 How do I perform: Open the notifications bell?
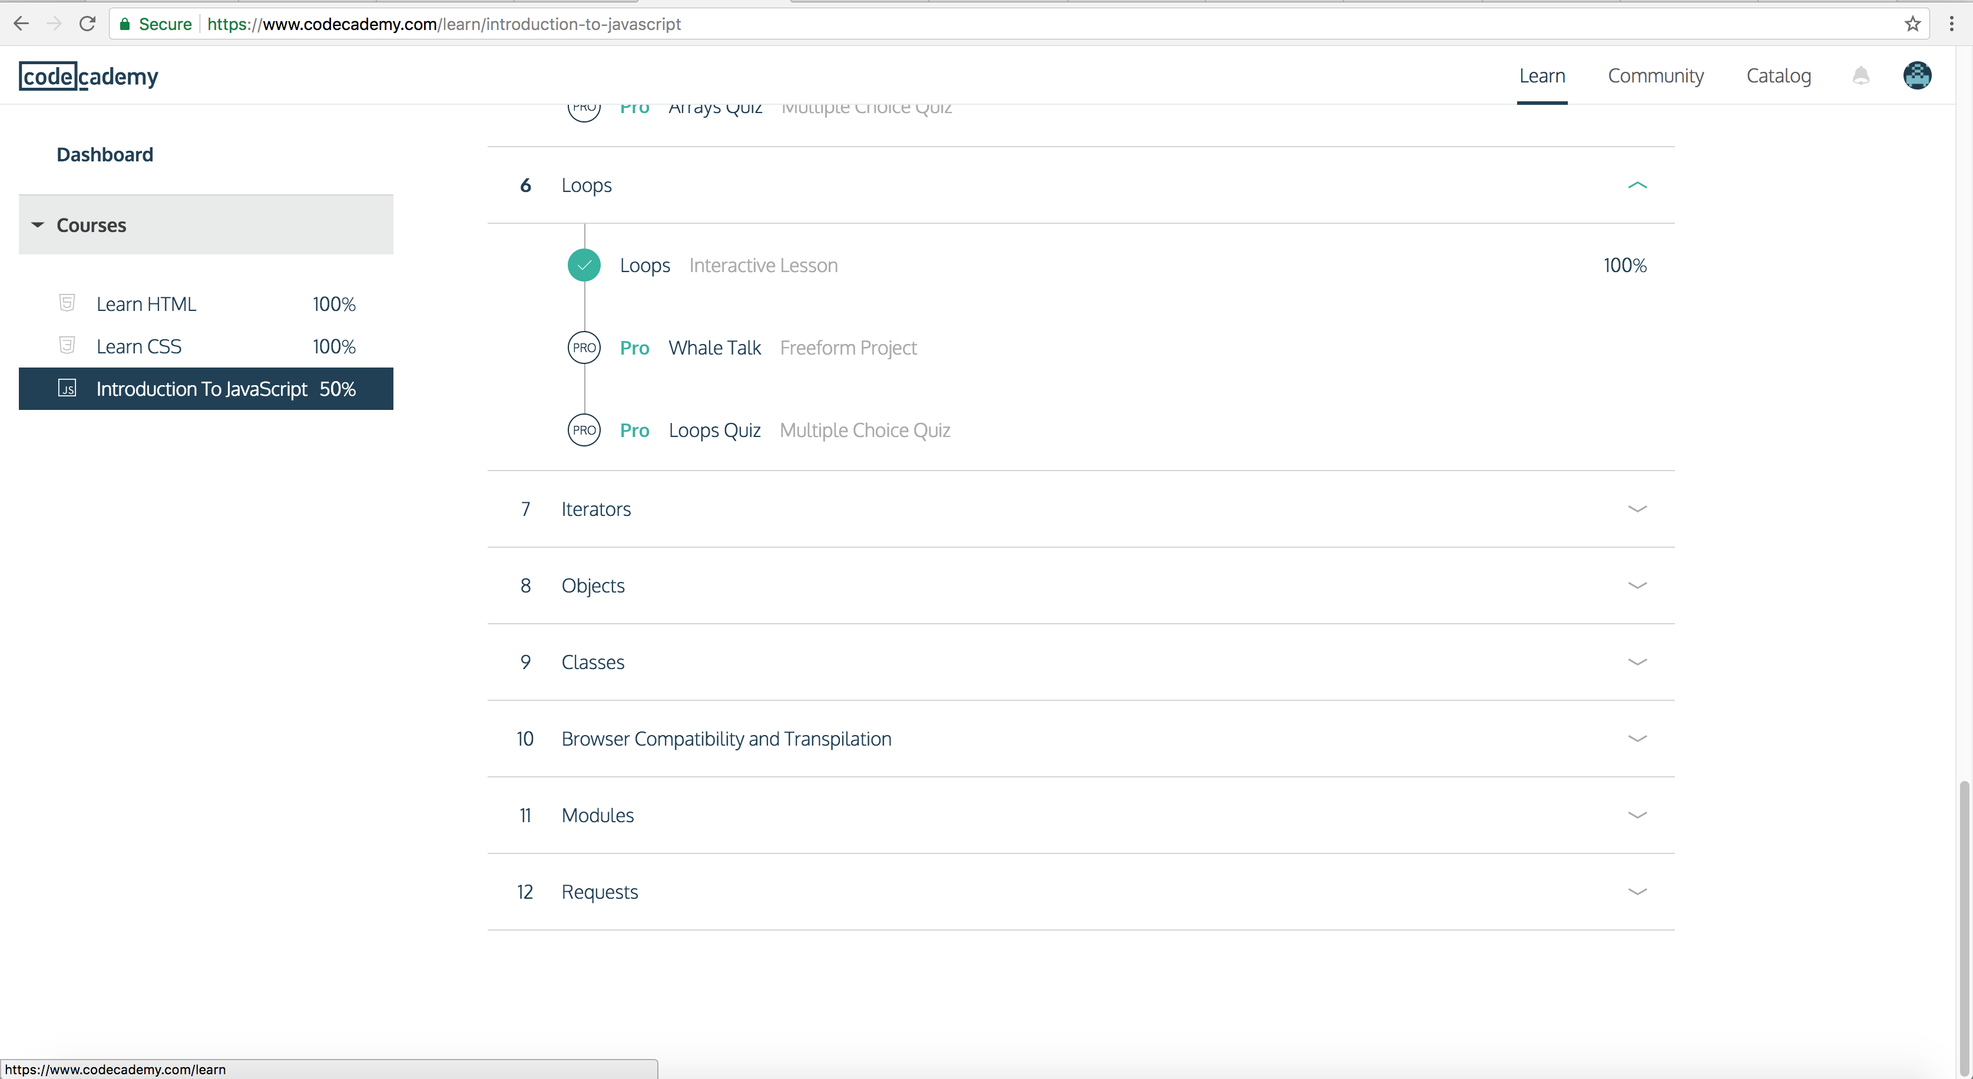tap(1861, 76)
